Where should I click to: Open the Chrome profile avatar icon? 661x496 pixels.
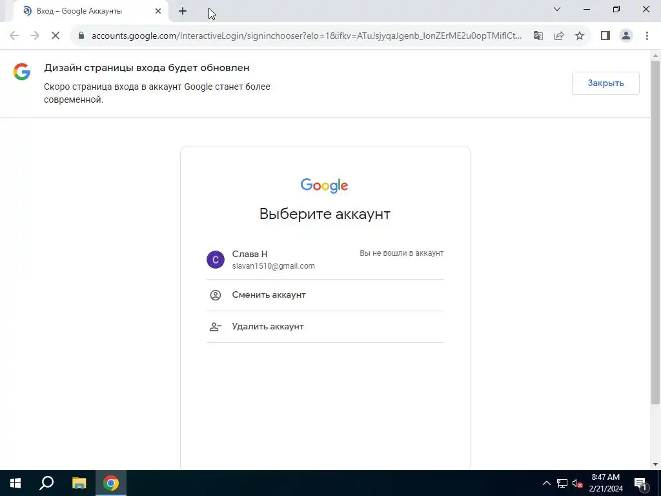point(626,36)
